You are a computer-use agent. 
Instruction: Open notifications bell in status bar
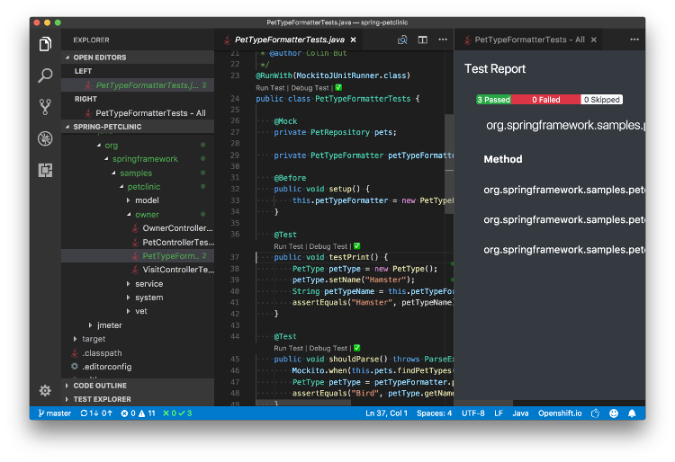point(632,413)
